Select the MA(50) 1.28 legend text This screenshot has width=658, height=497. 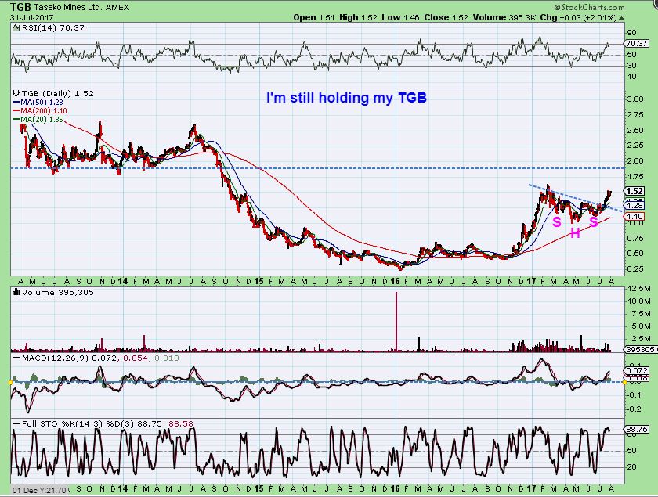point(42,103)
